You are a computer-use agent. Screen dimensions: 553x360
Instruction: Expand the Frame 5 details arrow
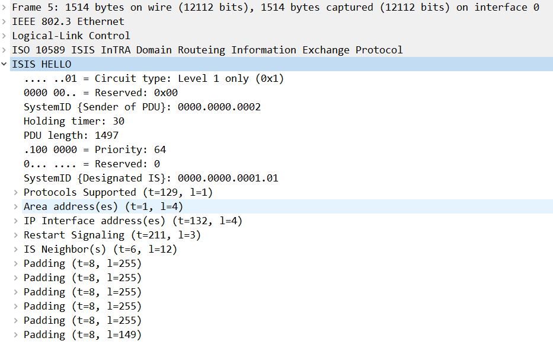coord(5,7)
